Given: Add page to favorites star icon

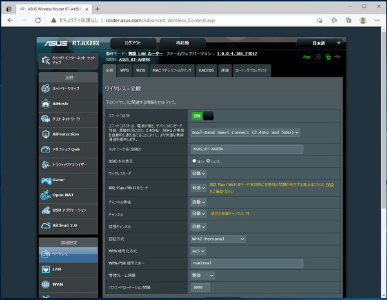Looking at the screenshot, I should (x=319, y=20).
